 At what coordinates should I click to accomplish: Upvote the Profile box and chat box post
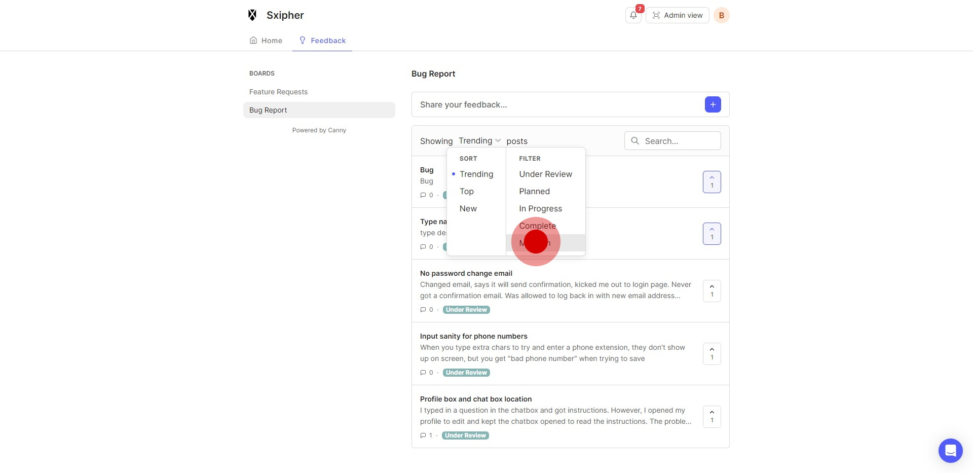712,417
